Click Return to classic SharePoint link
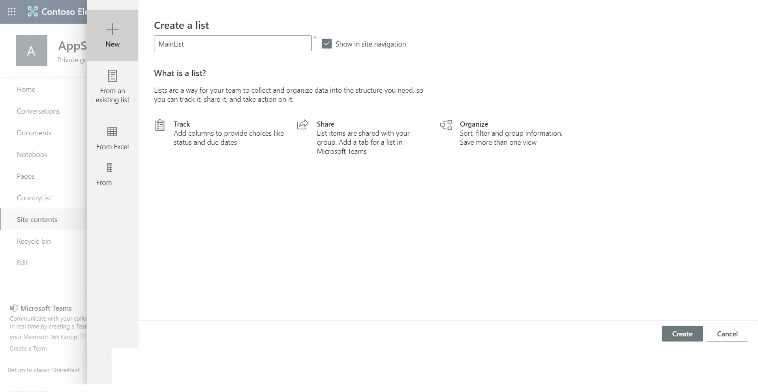Screen dimensions: 758x392 (x=44, y=370)
